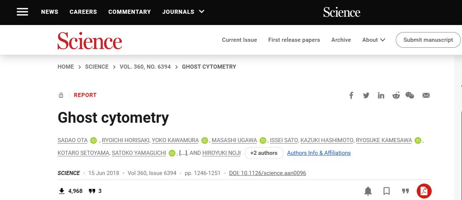
Task: Toggle alert bell for this article
Action: click(x=368, y=191)
